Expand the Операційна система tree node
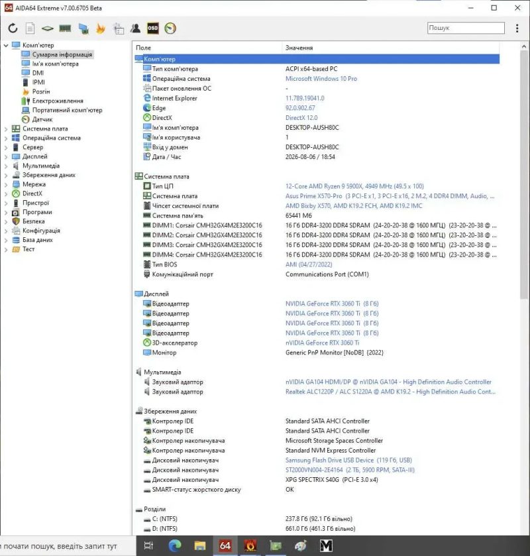Viewport: 530px width, 556px height. pos(6,139)
